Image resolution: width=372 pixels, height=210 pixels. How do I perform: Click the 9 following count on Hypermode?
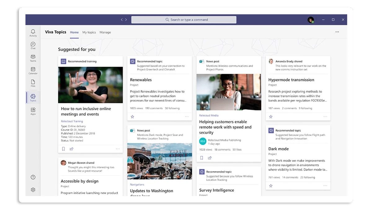pos(305,108)
